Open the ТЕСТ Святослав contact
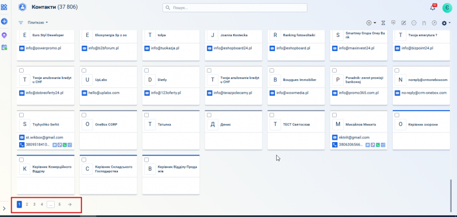This screenshot has height=217, width=457. click(296, 124)
